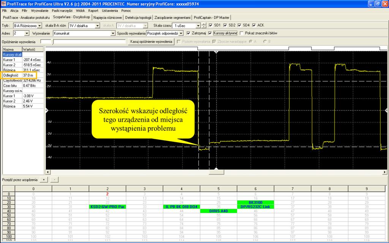Viewport: 389px width, 243px height.
Task: Click Kasuj opóźnienie wyzwolenia button
Action: pyautogui.click(x=151, y=42)
